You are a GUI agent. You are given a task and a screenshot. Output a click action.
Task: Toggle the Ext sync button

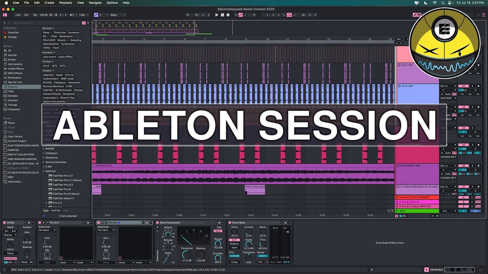[x=26, y=15]
